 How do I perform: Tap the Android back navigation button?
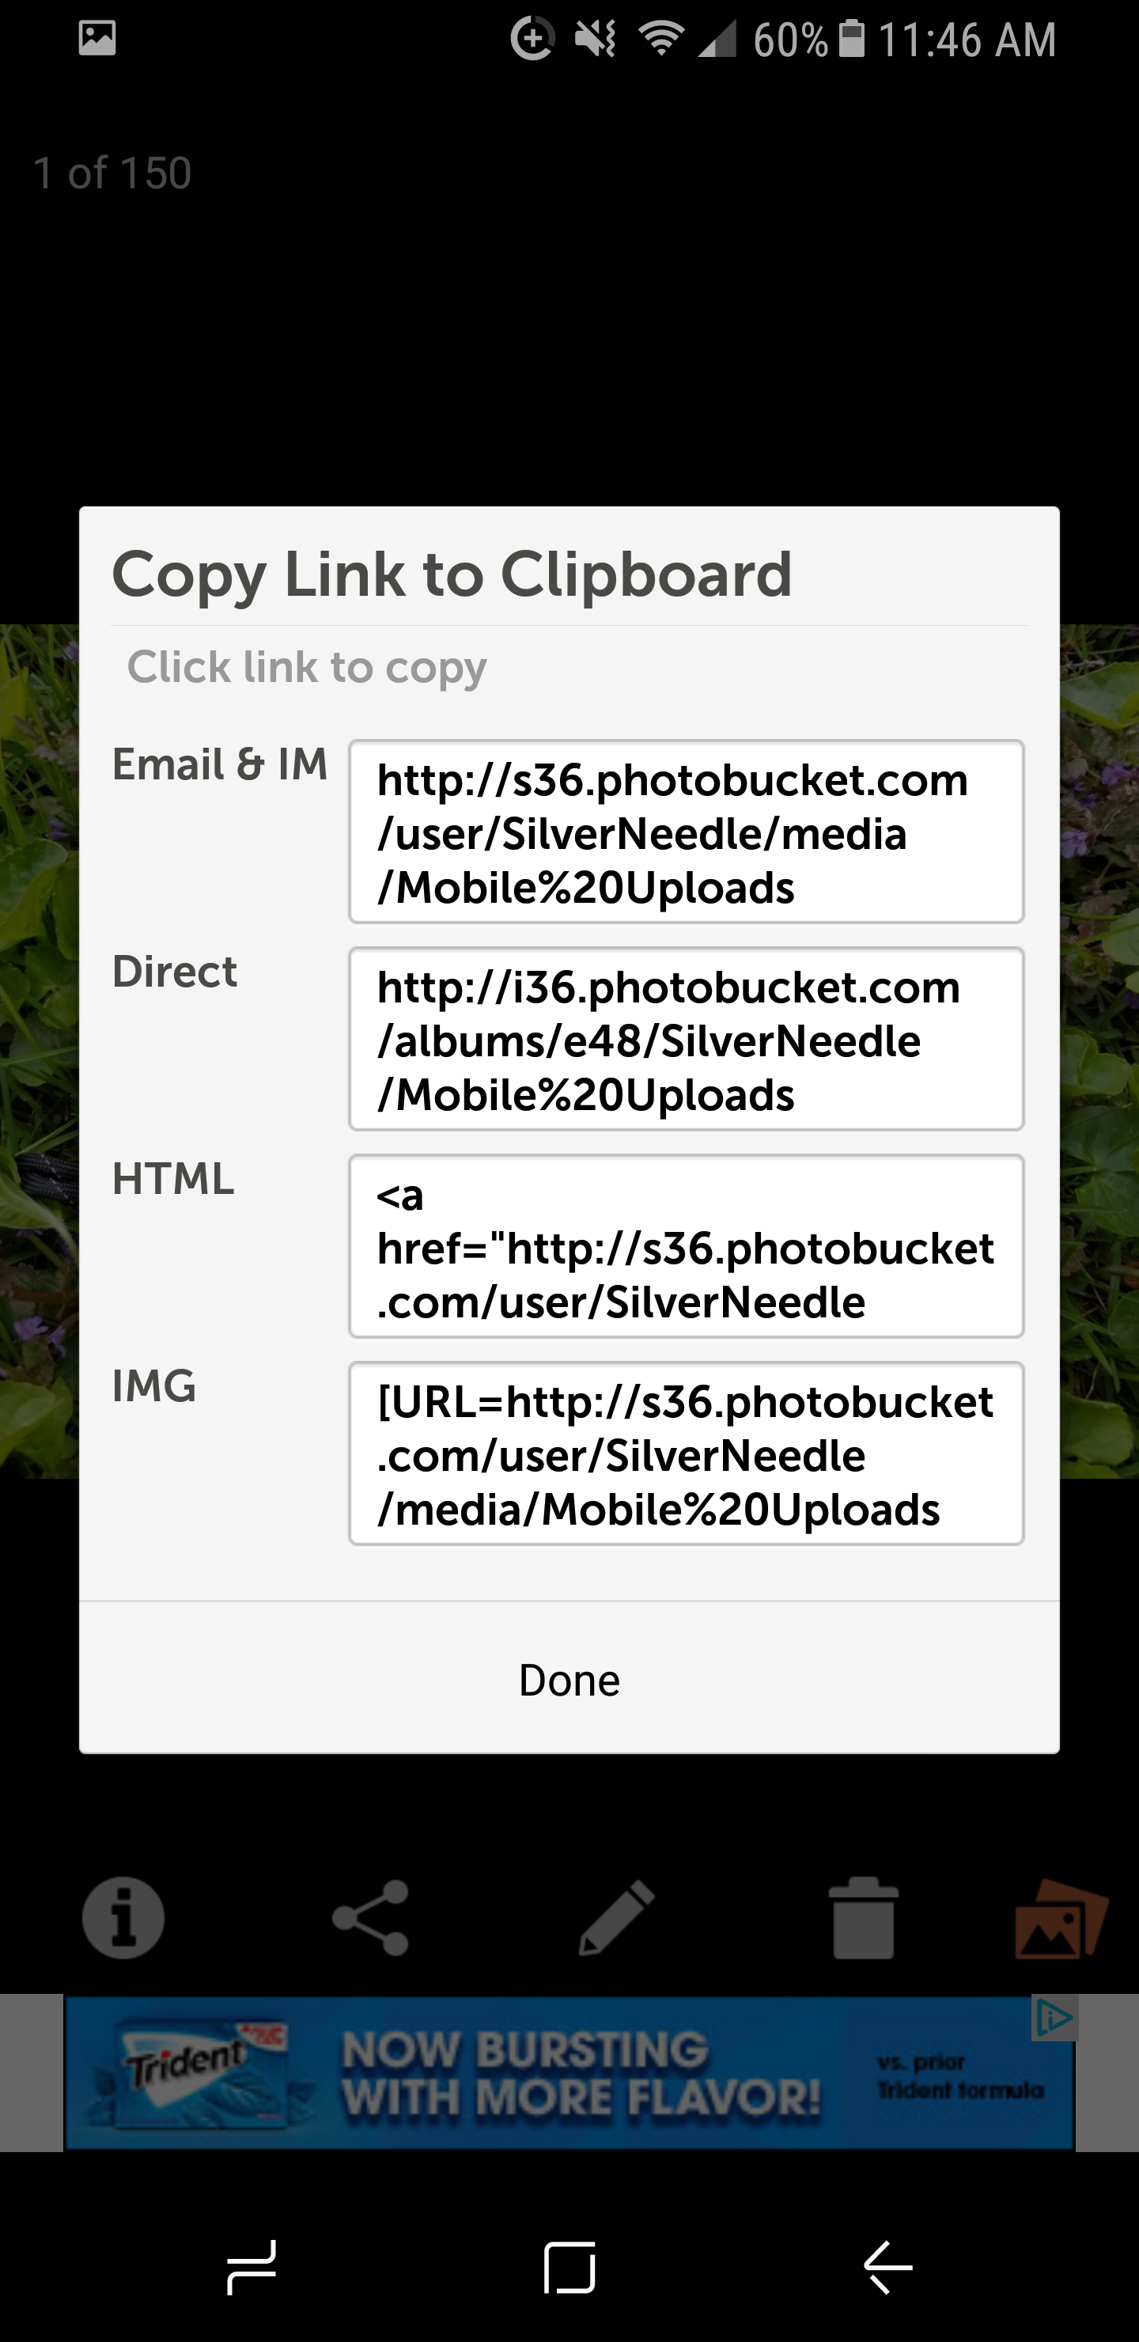point(888,2268)
